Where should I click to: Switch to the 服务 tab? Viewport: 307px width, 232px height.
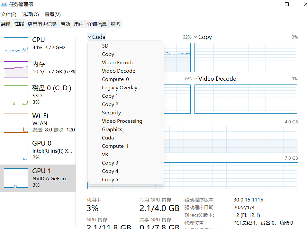click(x=116, y=24)
